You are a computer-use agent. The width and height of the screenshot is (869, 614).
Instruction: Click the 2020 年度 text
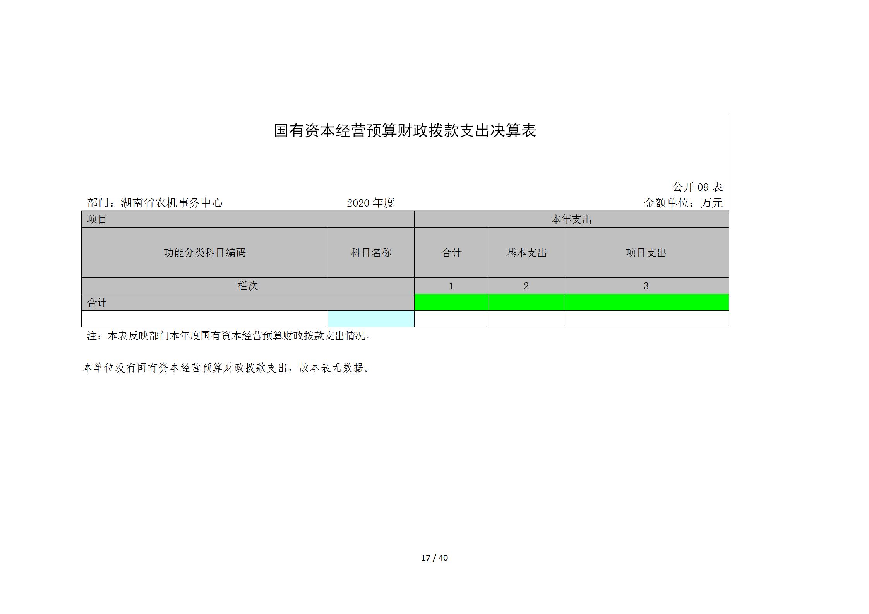(x=370, y=203)
